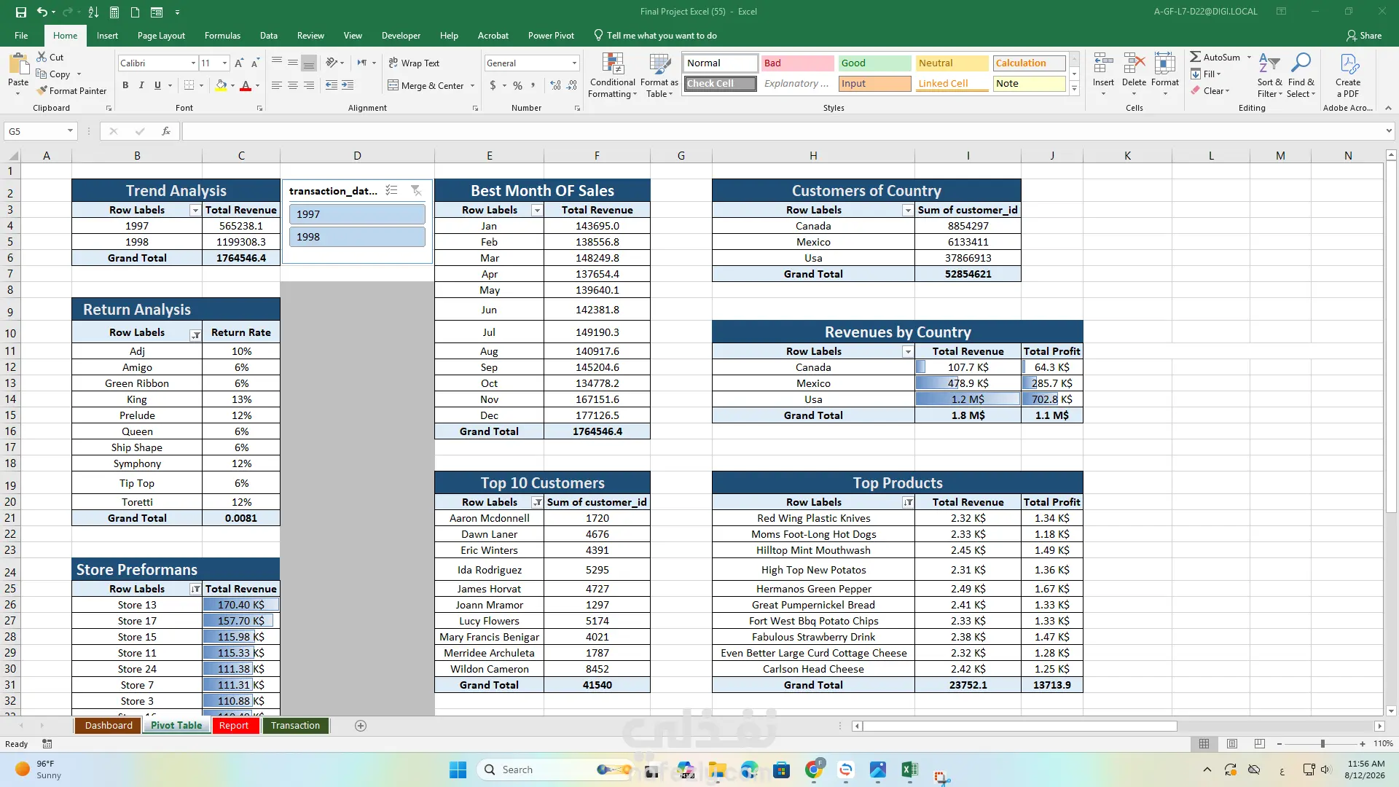The image size is (1399, 787).
Task: Toggle Italic formatting
Action: point(141,85)
